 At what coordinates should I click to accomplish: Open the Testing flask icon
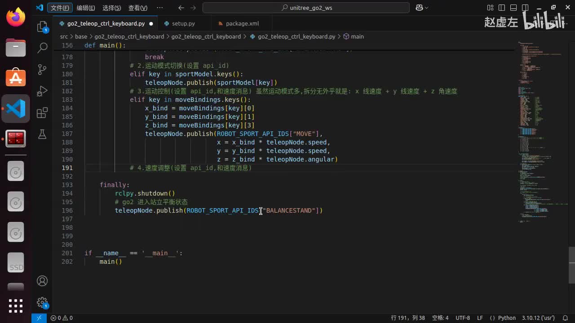[x=42, y=134]
